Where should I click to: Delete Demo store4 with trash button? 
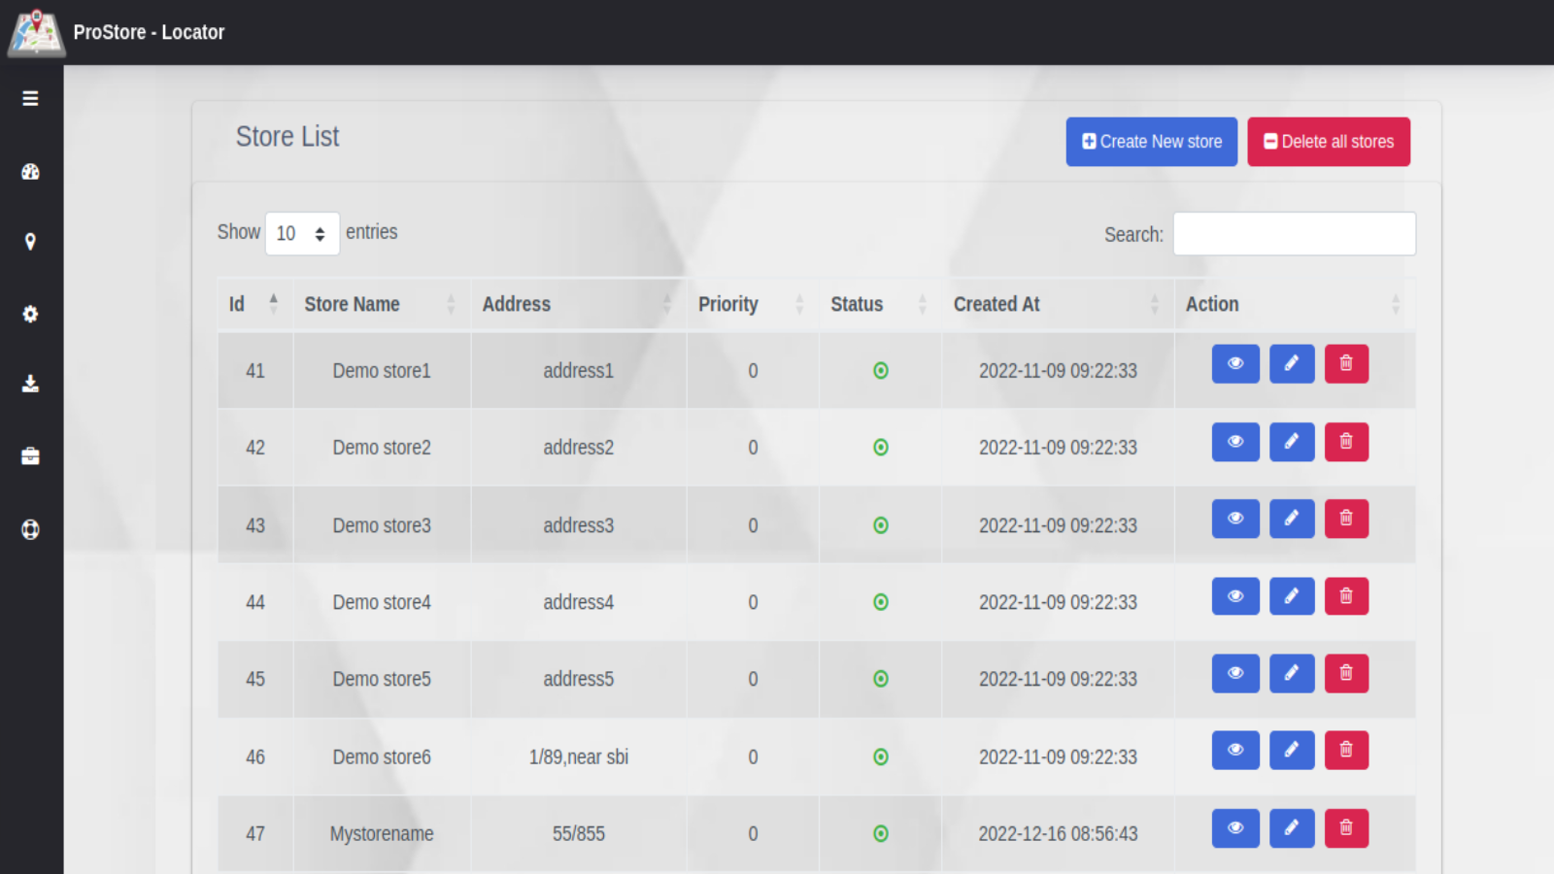pyautogui.click(x=1346, y=596)
